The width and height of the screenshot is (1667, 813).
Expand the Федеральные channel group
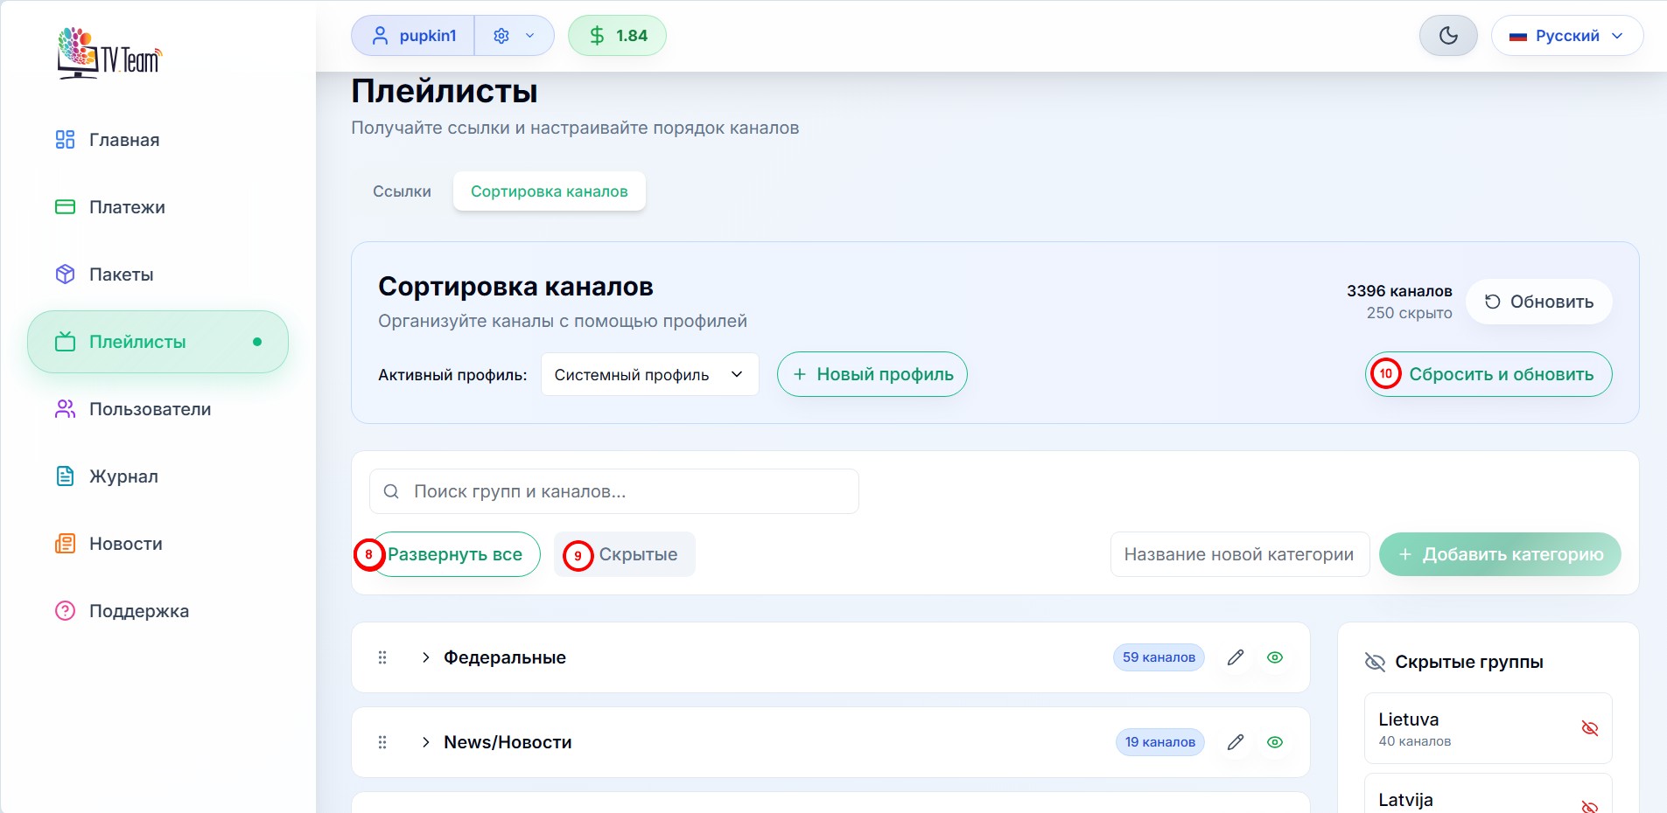425,657
